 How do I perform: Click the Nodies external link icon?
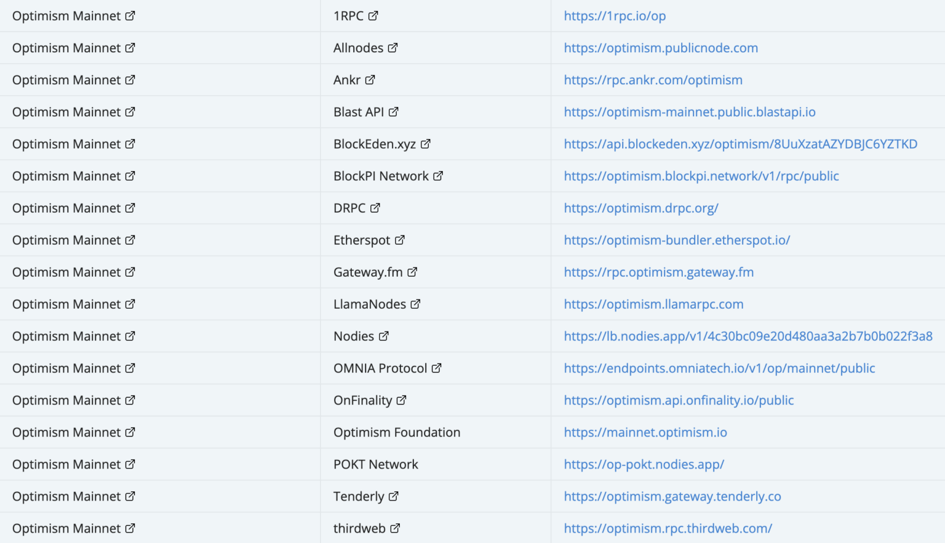[385, 336]
